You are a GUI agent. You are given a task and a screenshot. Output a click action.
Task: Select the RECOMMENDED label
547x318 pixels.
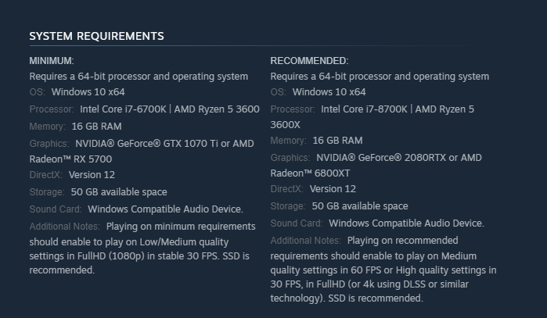[309, 61]
